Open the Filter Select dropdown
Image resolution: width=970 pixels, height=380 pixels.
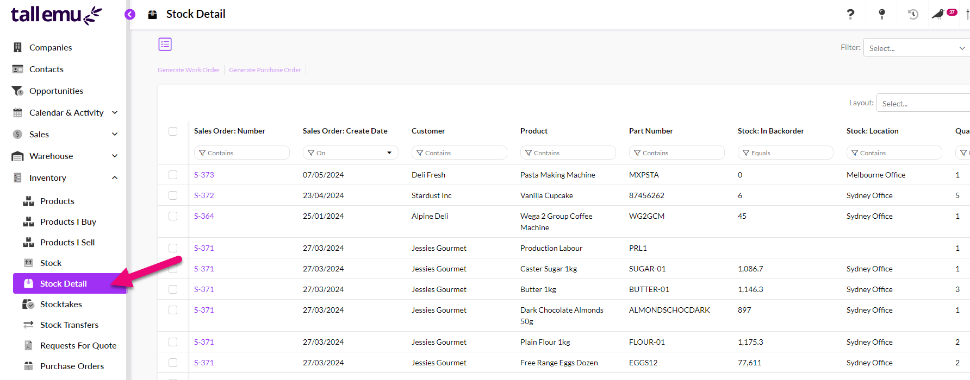[x=917, y=48]
